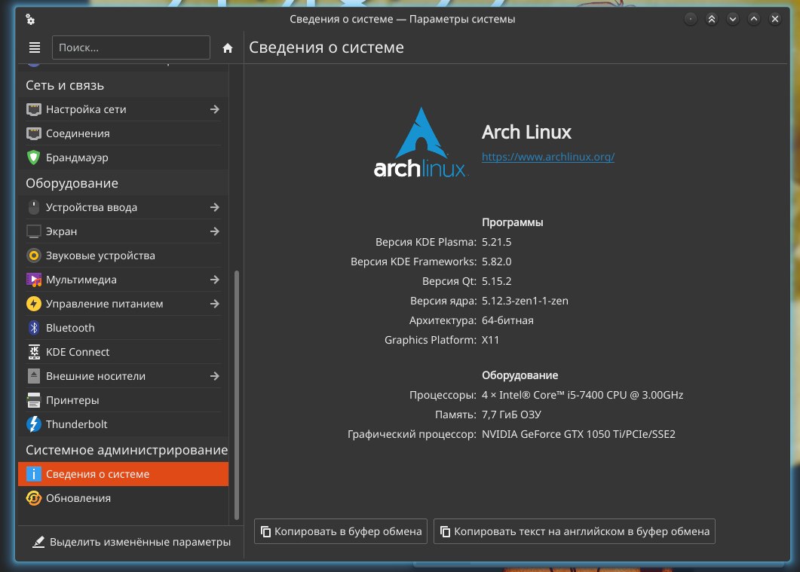Click the Брандмауэр green shield icon
Viewport: 800px width, 572px height.
pyautogui.click(x=34, y=158)
